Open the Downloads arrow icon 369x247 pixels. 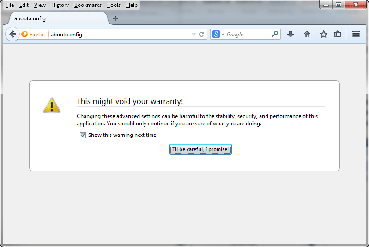(290, 34)
